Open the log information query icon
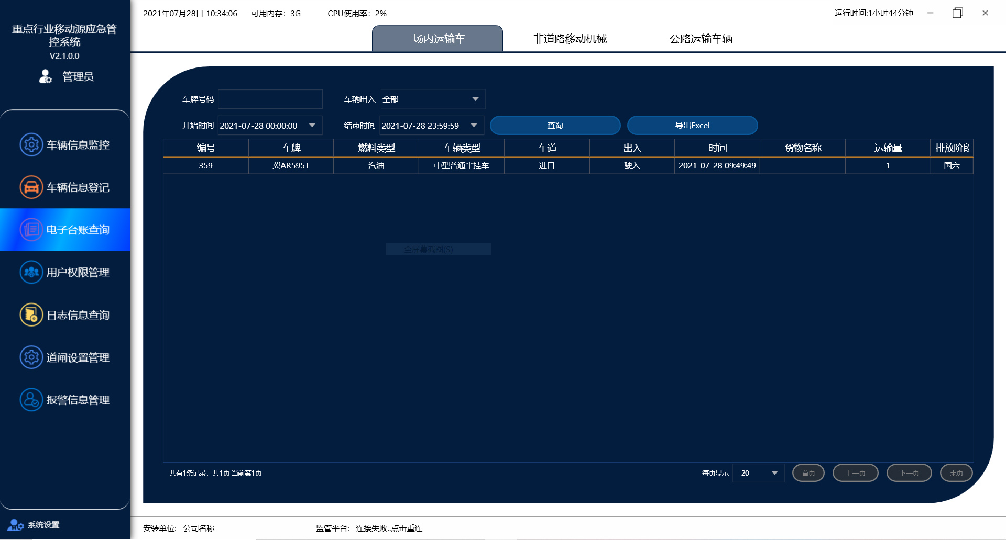This screenshot has width=1006, height=540. click(31, 315)
